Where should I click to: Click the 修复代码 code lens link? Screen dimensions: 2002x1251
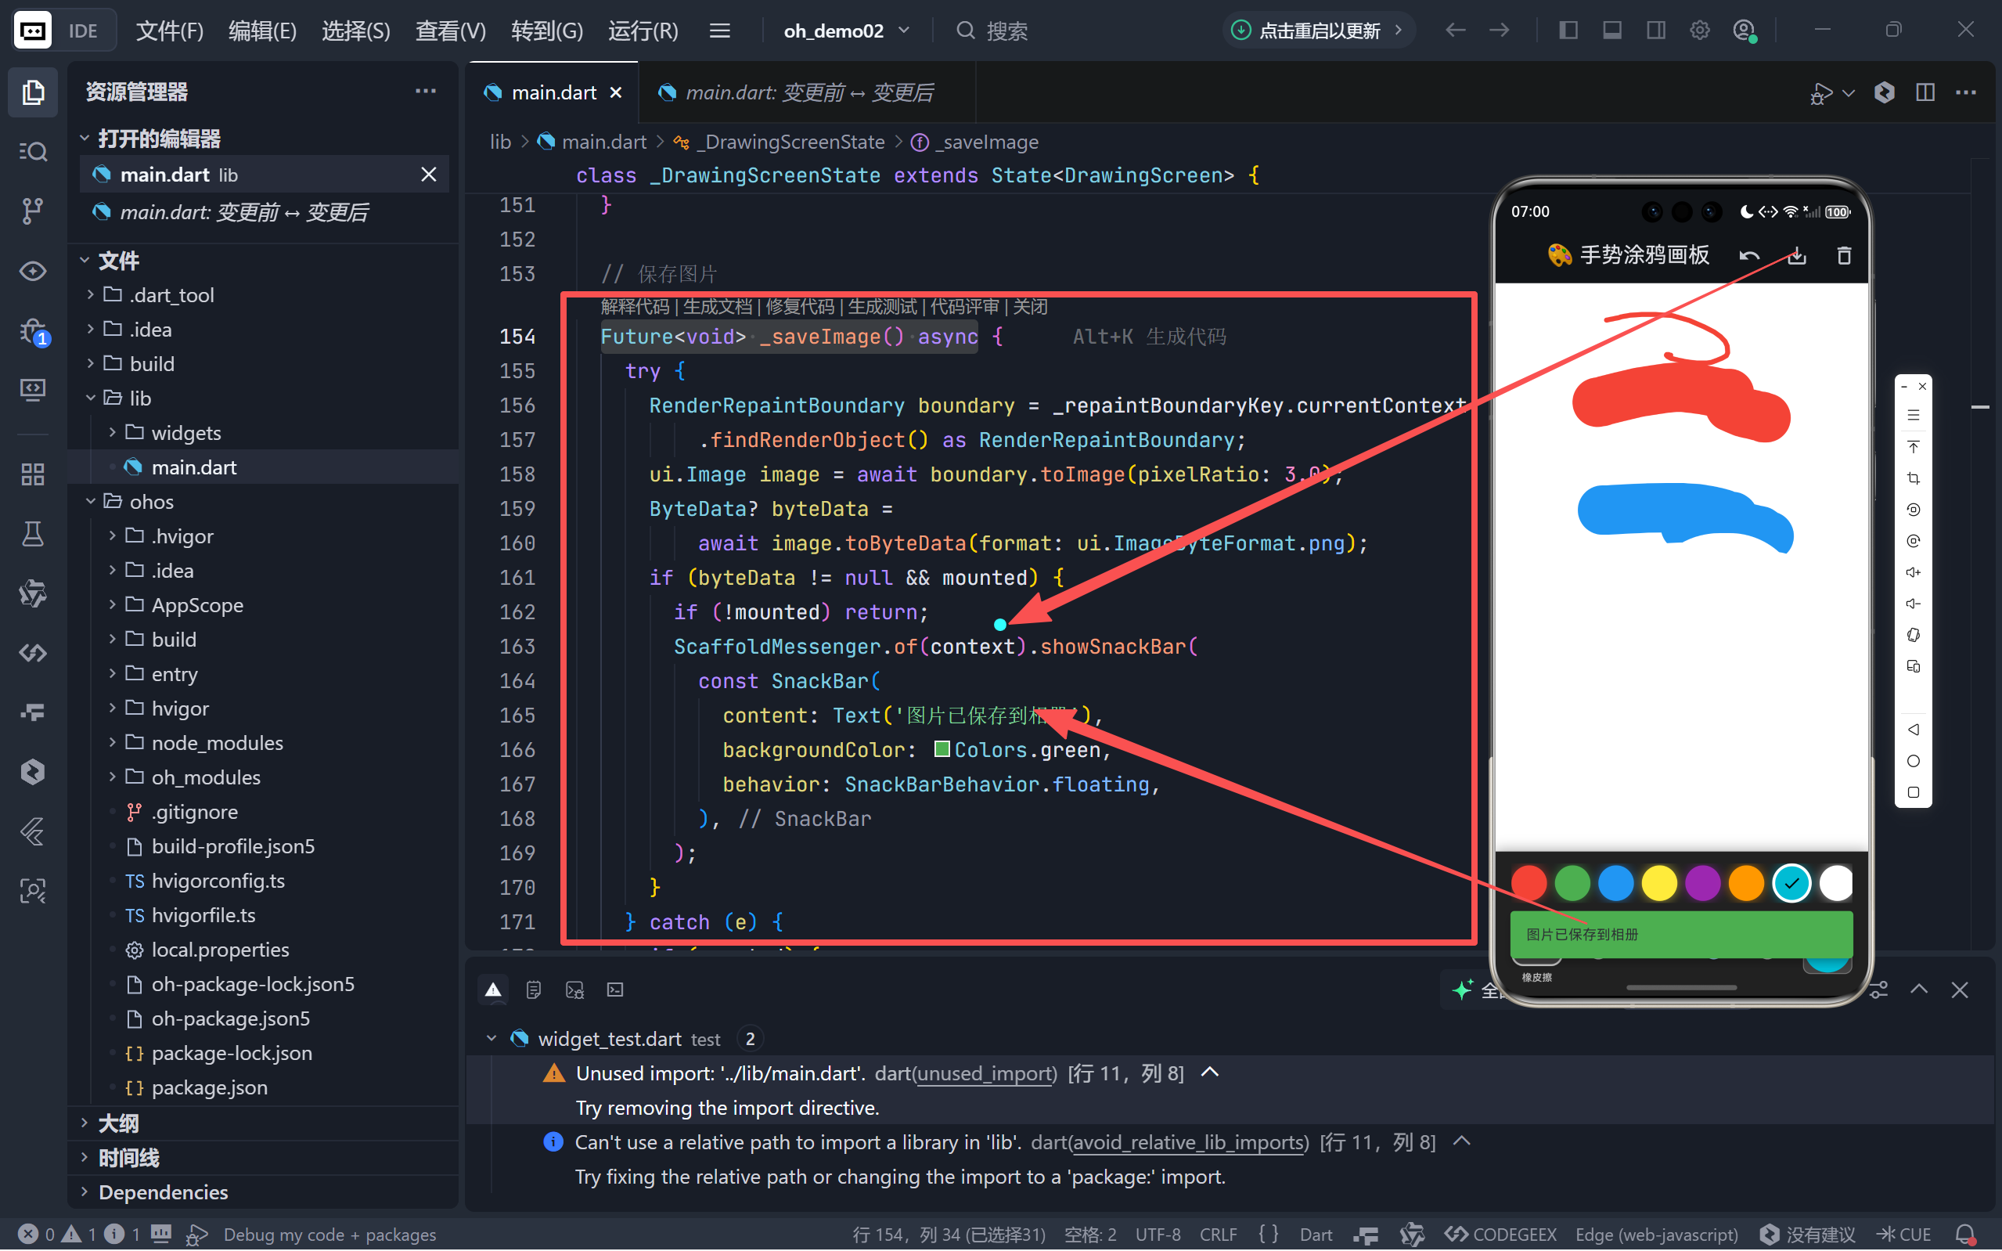click(799, 306)
